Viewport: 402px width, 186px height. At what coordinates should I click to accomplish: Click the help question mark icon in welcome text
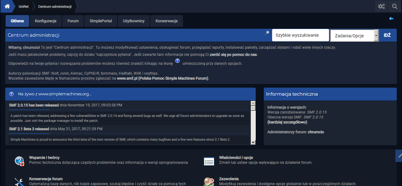[x=177, y=61]
